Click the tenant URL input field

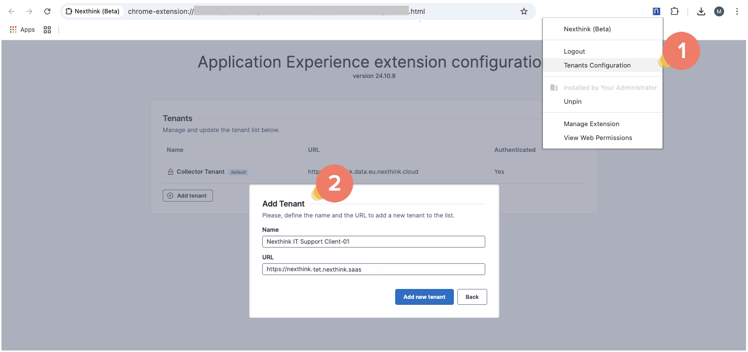373,269
